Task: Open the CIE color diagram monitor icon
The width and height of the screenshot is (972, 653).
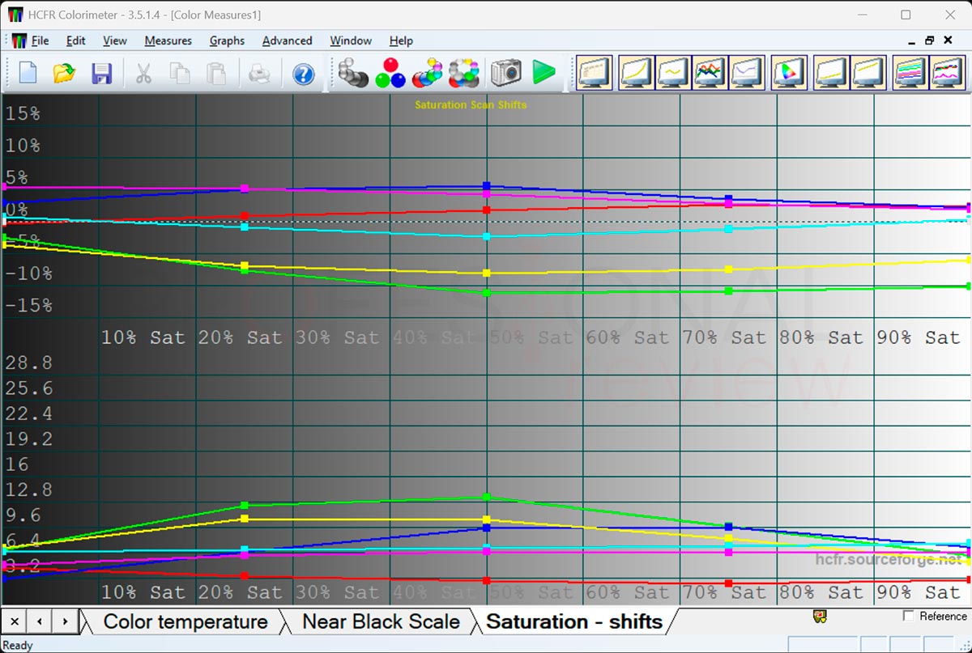Action: coord(789,73)
